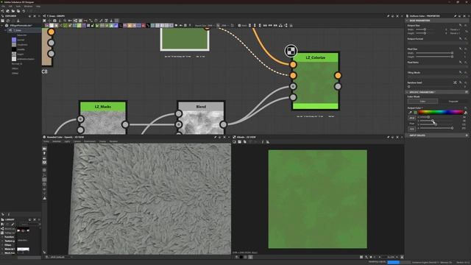The image size is (471, 265).
Task: Click the Output Color green swatch
Action: pyautogui.click(x=415, y=113)
